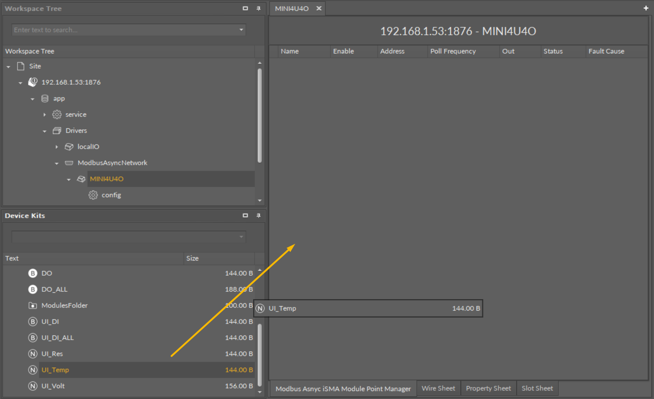Open the Property Sheet tab

tap(488, 388)
